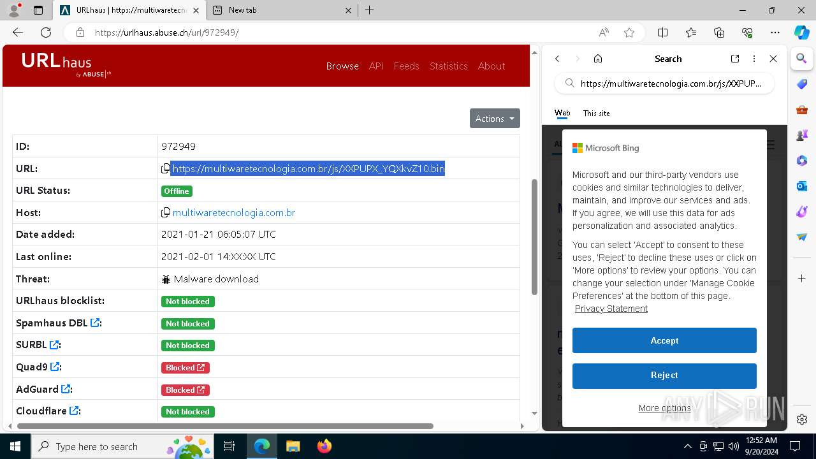Image resolution: width=816 pixels, height=459 pixels.
Task: Open Read aloud feature
Action: coord(603,33)
